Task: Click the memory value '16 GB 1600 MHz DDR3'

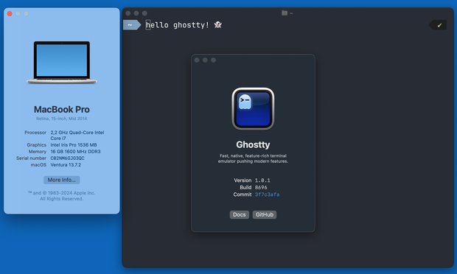Action: point(75,152)
